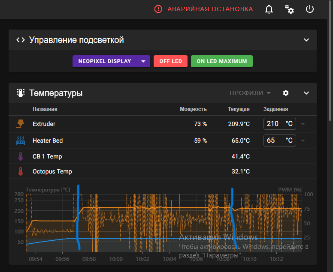Click the Extruder current temperature 209.9°C
333x272 pixels.
pyautogui.click(x=239, y=124)
